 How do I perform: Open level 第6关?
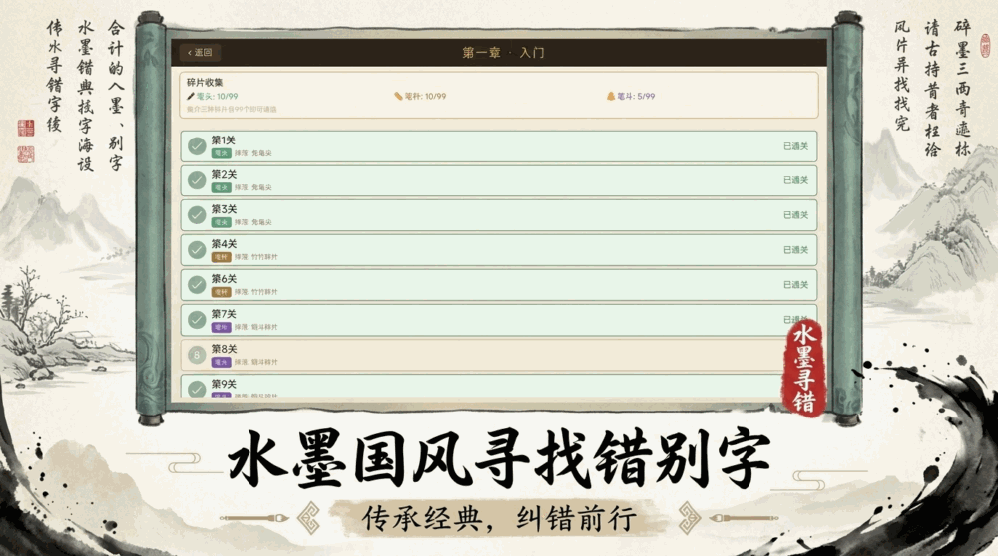click(x=498, y=285)
